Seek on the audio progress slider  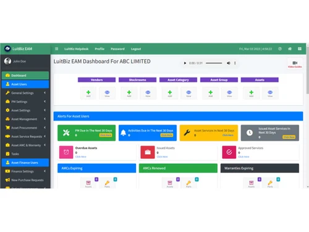point(214,63)
